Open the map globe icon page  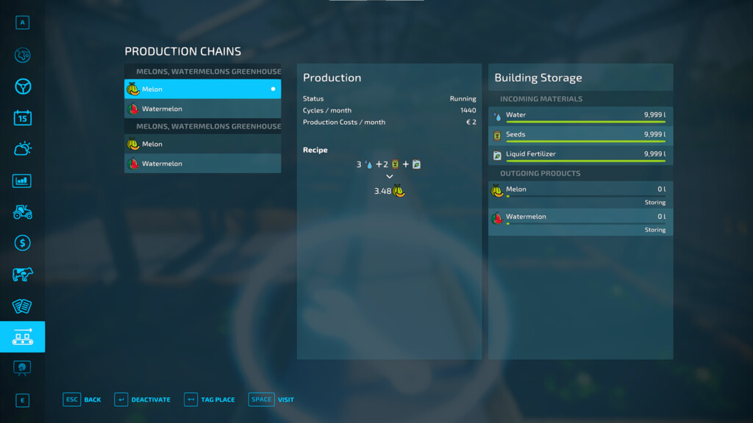tap(23, 56)
